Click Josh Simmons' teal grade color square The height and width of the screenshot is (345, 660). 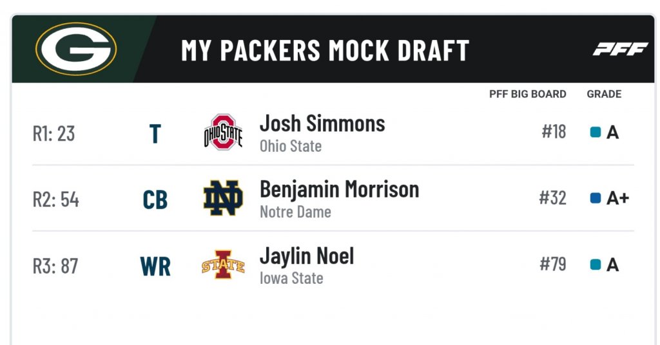click(x=595, y=133)
